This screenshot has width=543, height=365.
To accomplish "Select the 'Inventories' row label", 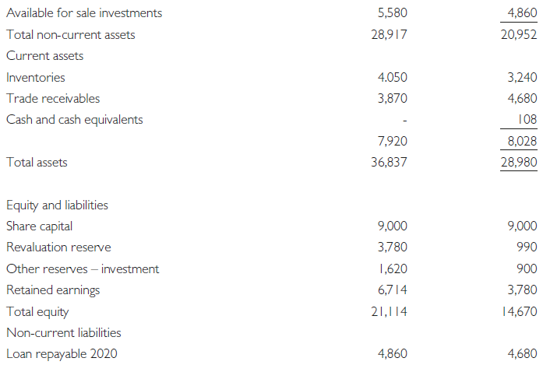I will coord(35,78).
